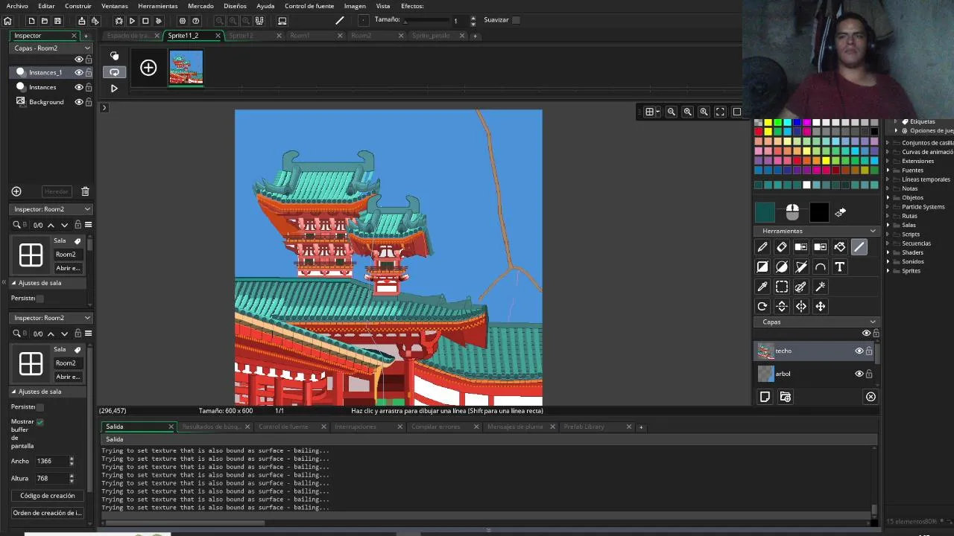The width and height of the screenshot is (954, 536).
Task: Select the Magic wand tool
Action: (x=821, y=287)
